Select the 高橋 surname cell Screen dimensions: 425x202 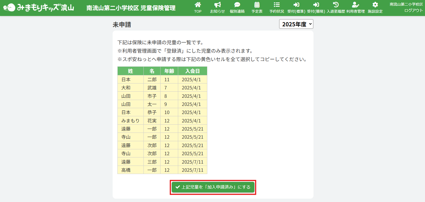(130, 170)
